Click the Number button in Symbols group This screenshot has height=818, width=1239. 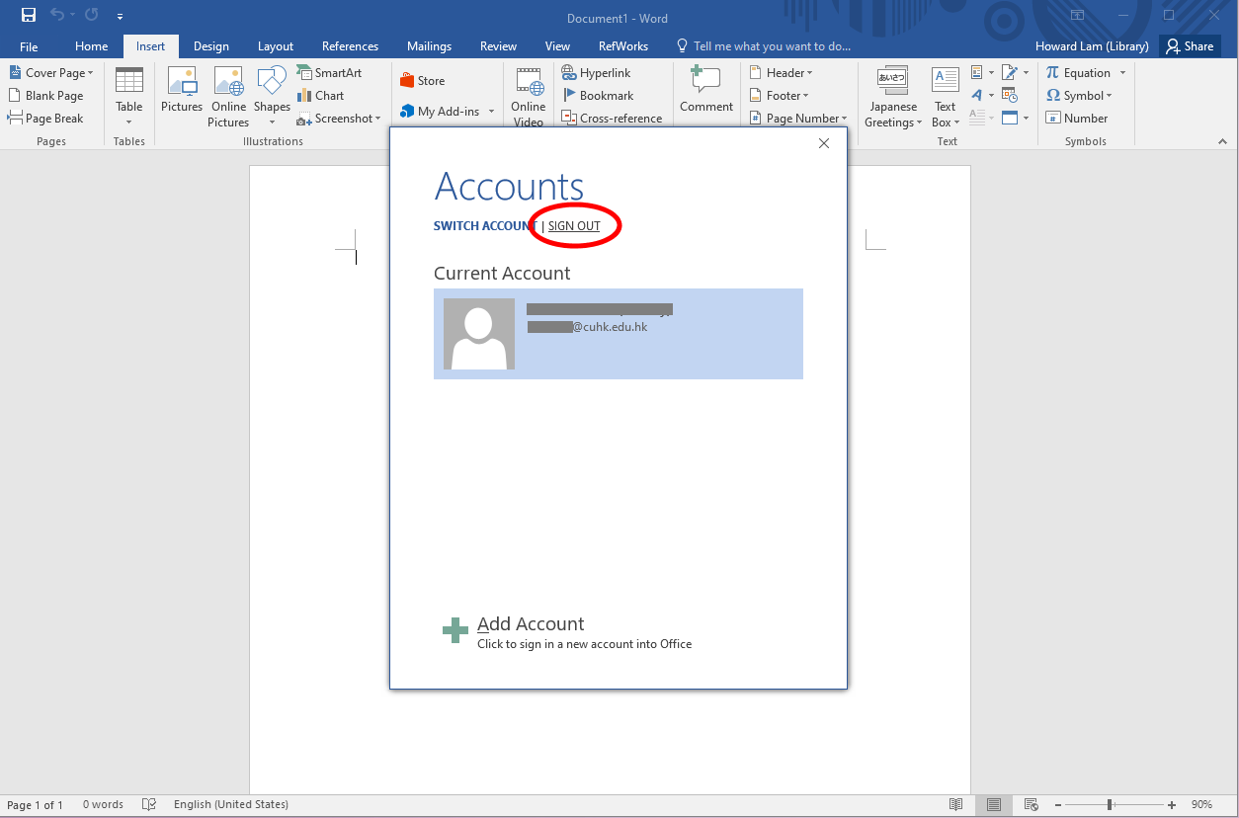pos(1077,119)
